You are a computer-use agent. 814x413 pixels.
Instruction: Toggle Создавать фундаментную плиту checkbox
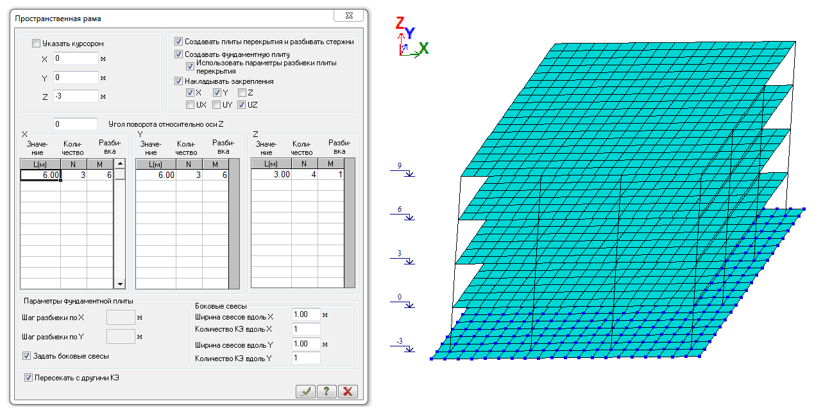pyautogui.click(x=179, y=54)
